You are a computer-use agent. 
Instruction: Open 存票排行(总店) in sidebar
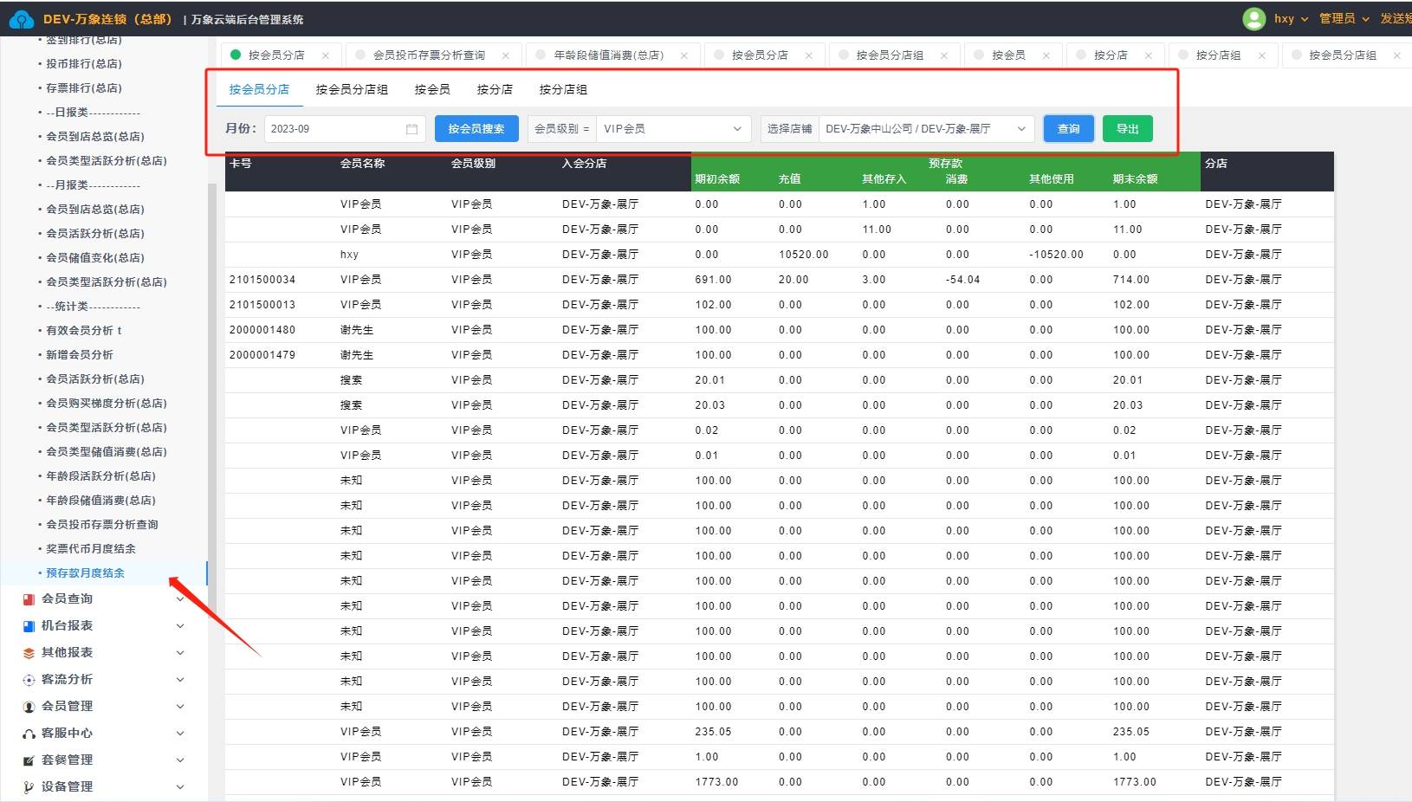pos(84,88)
